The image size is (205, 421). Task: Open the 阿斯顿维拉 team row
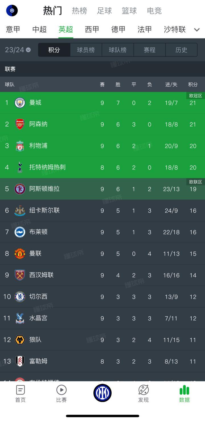point(102,189)
